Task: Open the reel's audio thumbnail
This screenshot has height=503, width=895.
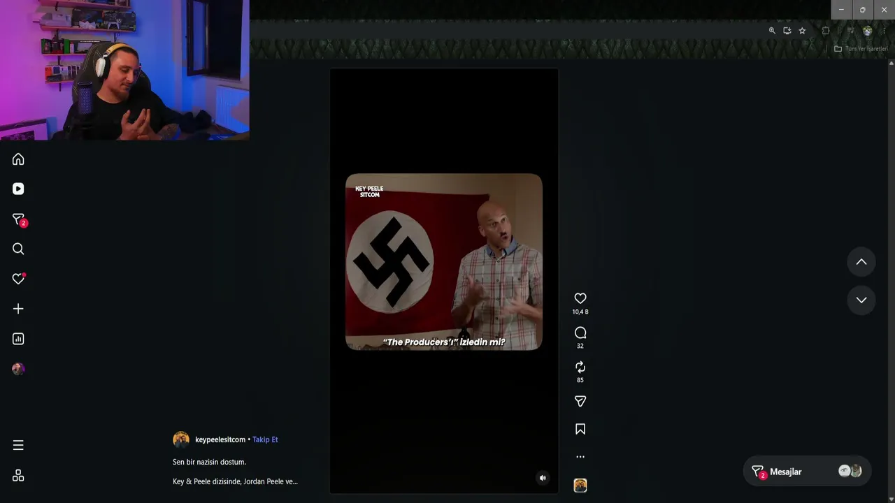Action: coord(580,486)
